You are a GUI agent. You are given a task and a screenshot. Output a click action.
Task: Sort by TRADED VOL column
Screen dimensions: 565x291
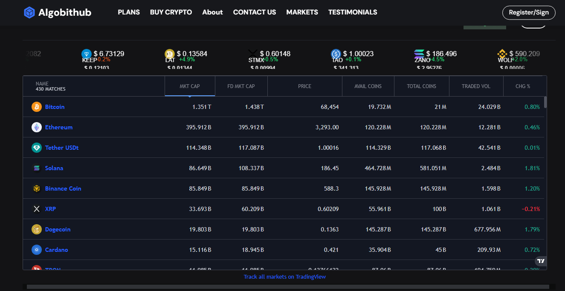click(x=476, y=86)
